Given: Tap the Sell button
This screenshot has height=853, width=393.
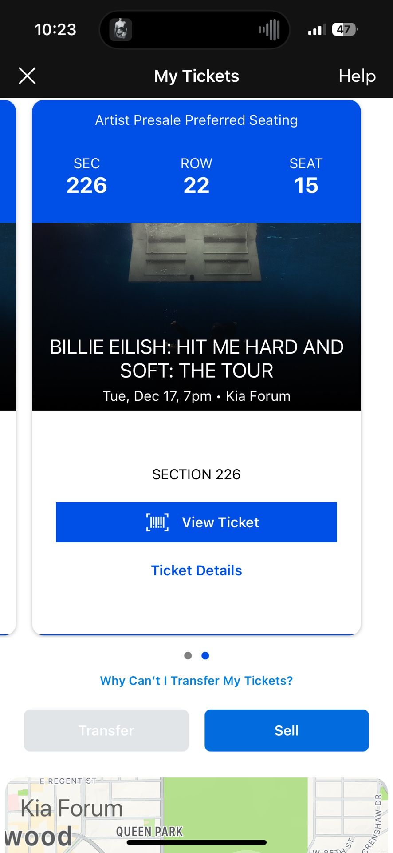Looking at the screenshot, I should pos(286,730).
